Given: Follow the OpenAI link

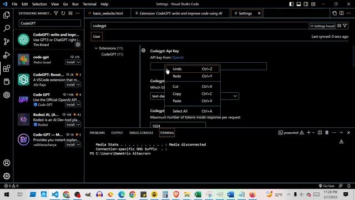Looking at the screenshot, I should (177, 57).
